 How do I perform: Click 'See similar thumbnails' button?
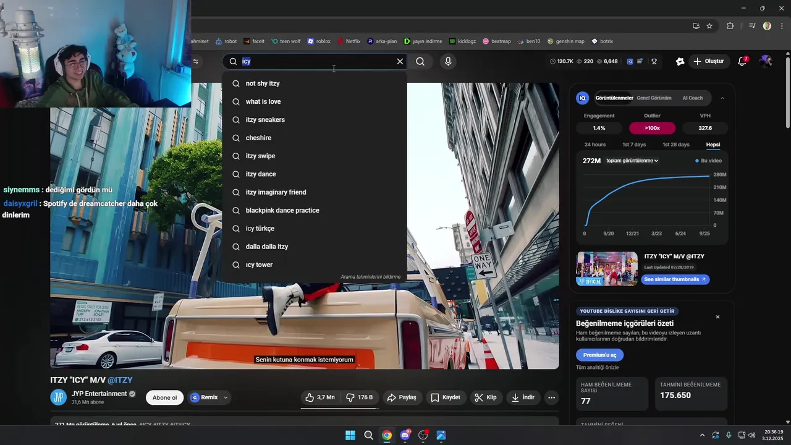(x=674, y=279)
